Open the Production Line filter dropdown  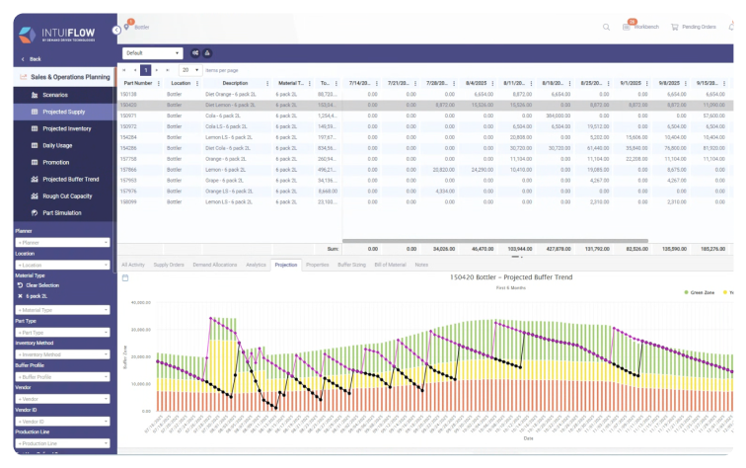(x=62, y=443)
